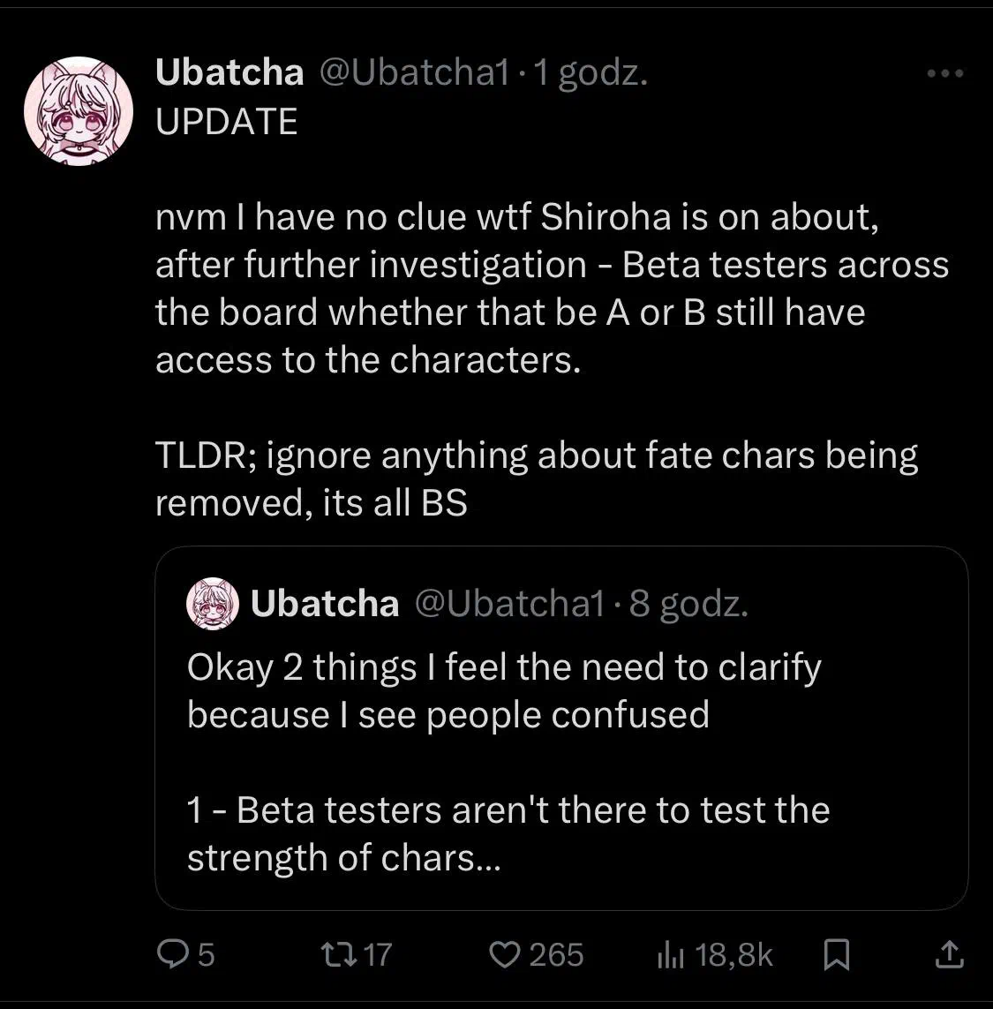Click Ubatcha's large profile avatar
The image size is (993, 1009).
[x=79, y=110]
